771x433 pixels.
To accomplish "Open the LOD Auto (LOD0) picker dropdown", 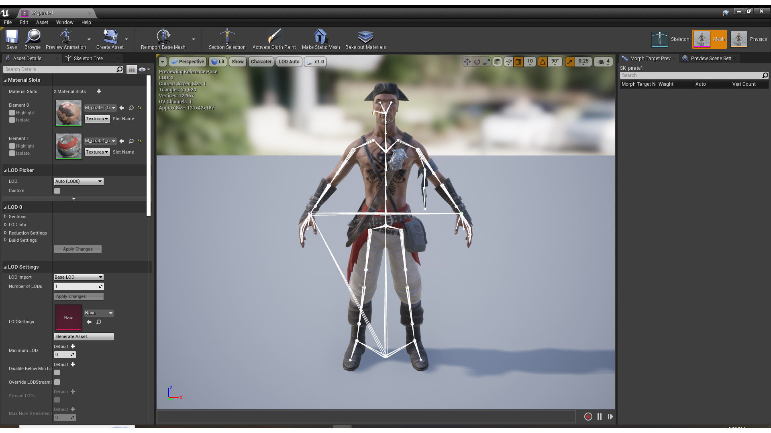I will click(79, 181).
